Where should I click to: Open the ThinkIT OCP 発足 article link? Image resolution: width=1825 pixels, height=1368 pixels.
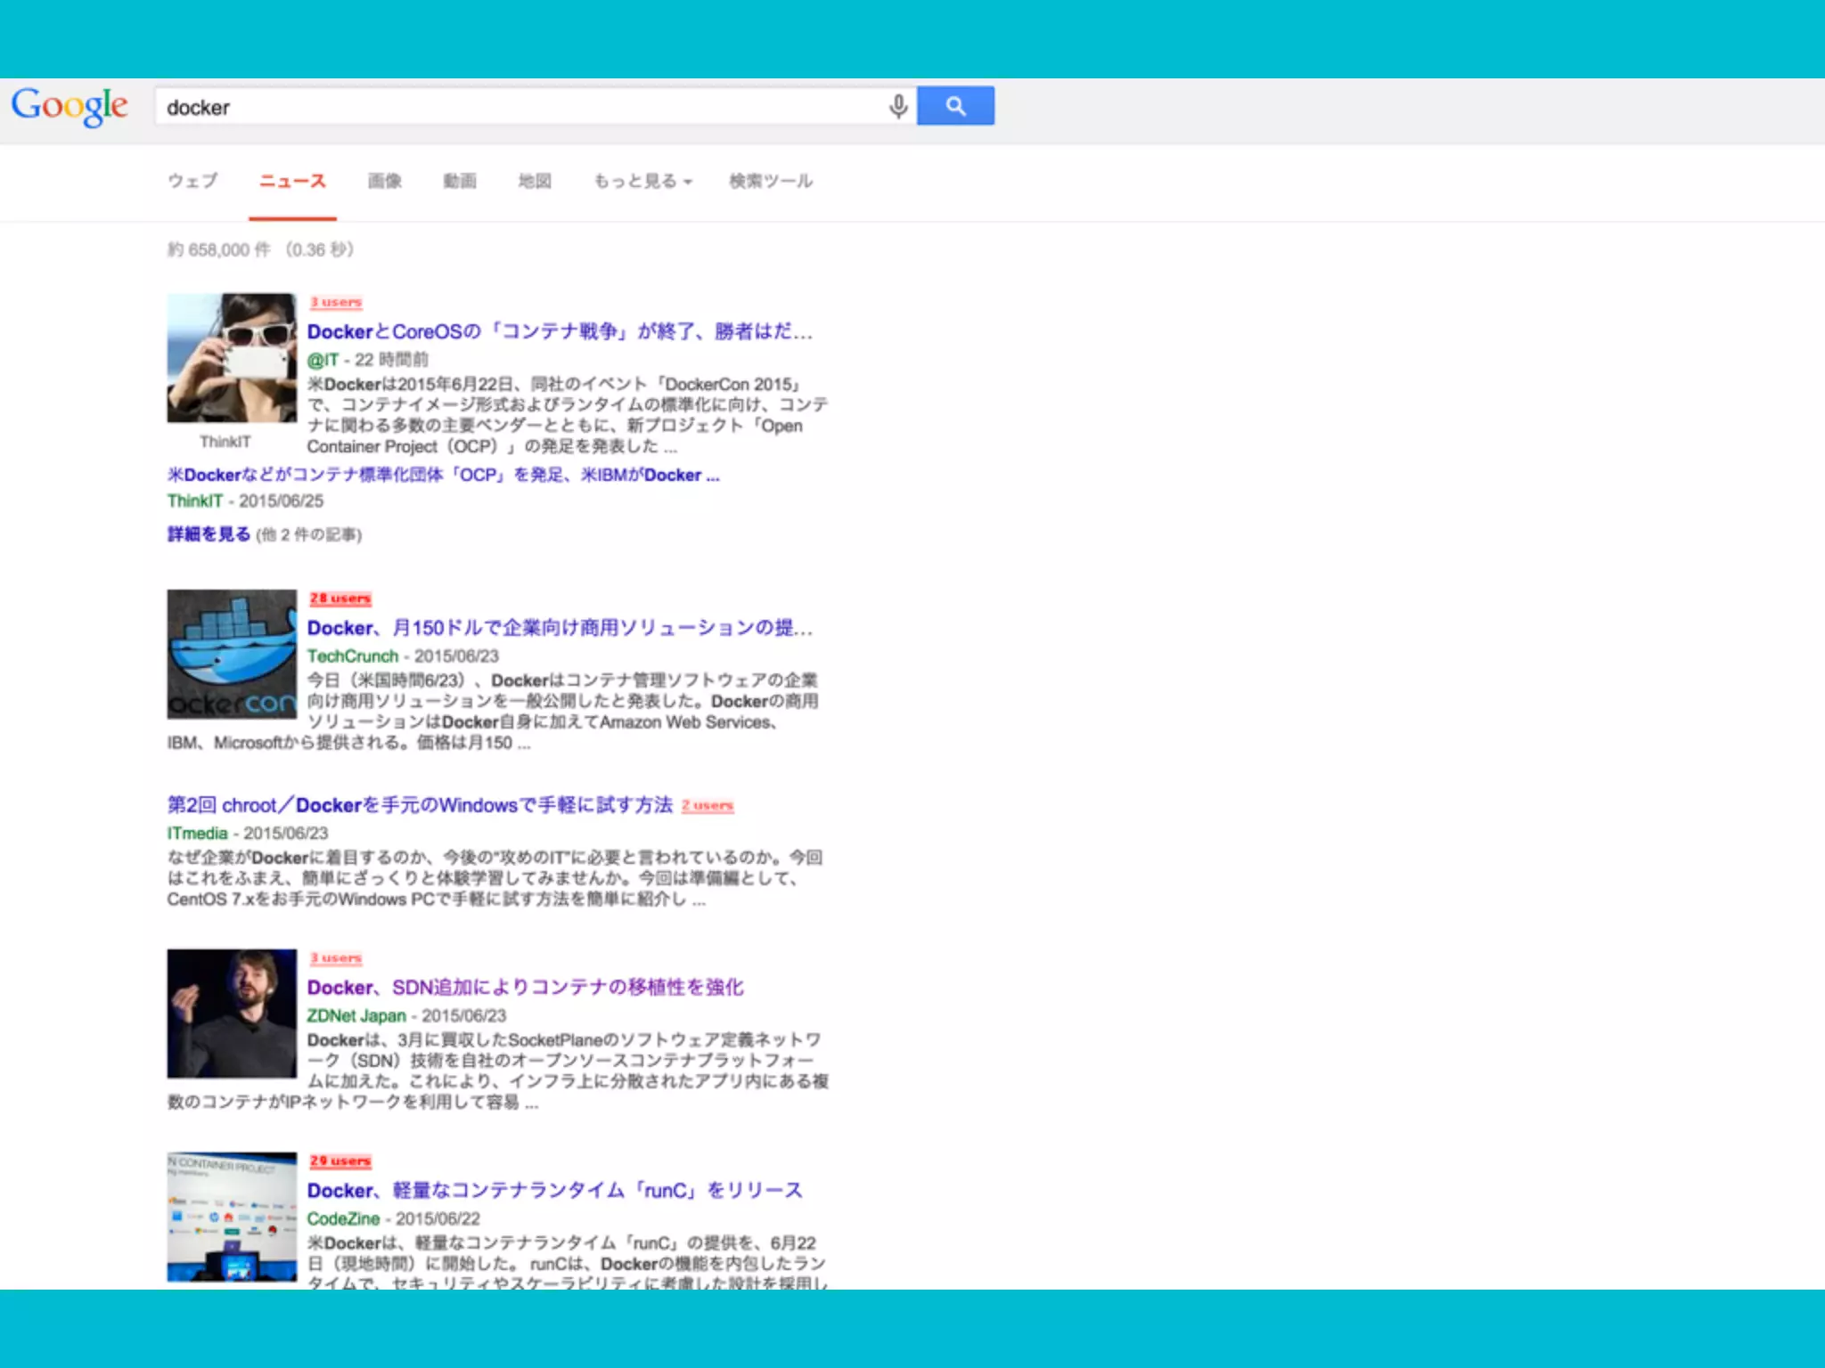[443, 476]
